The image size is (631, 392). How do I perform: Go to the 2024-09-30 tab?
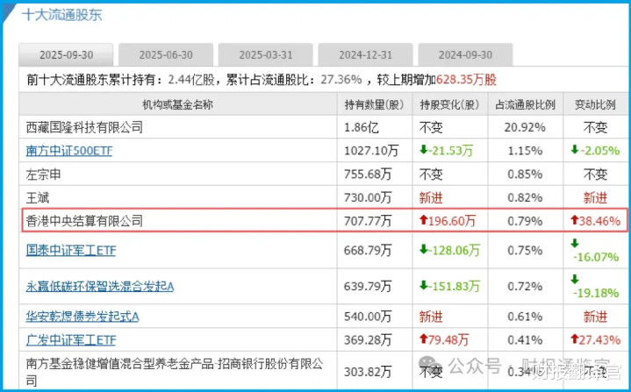click(465, 54)
